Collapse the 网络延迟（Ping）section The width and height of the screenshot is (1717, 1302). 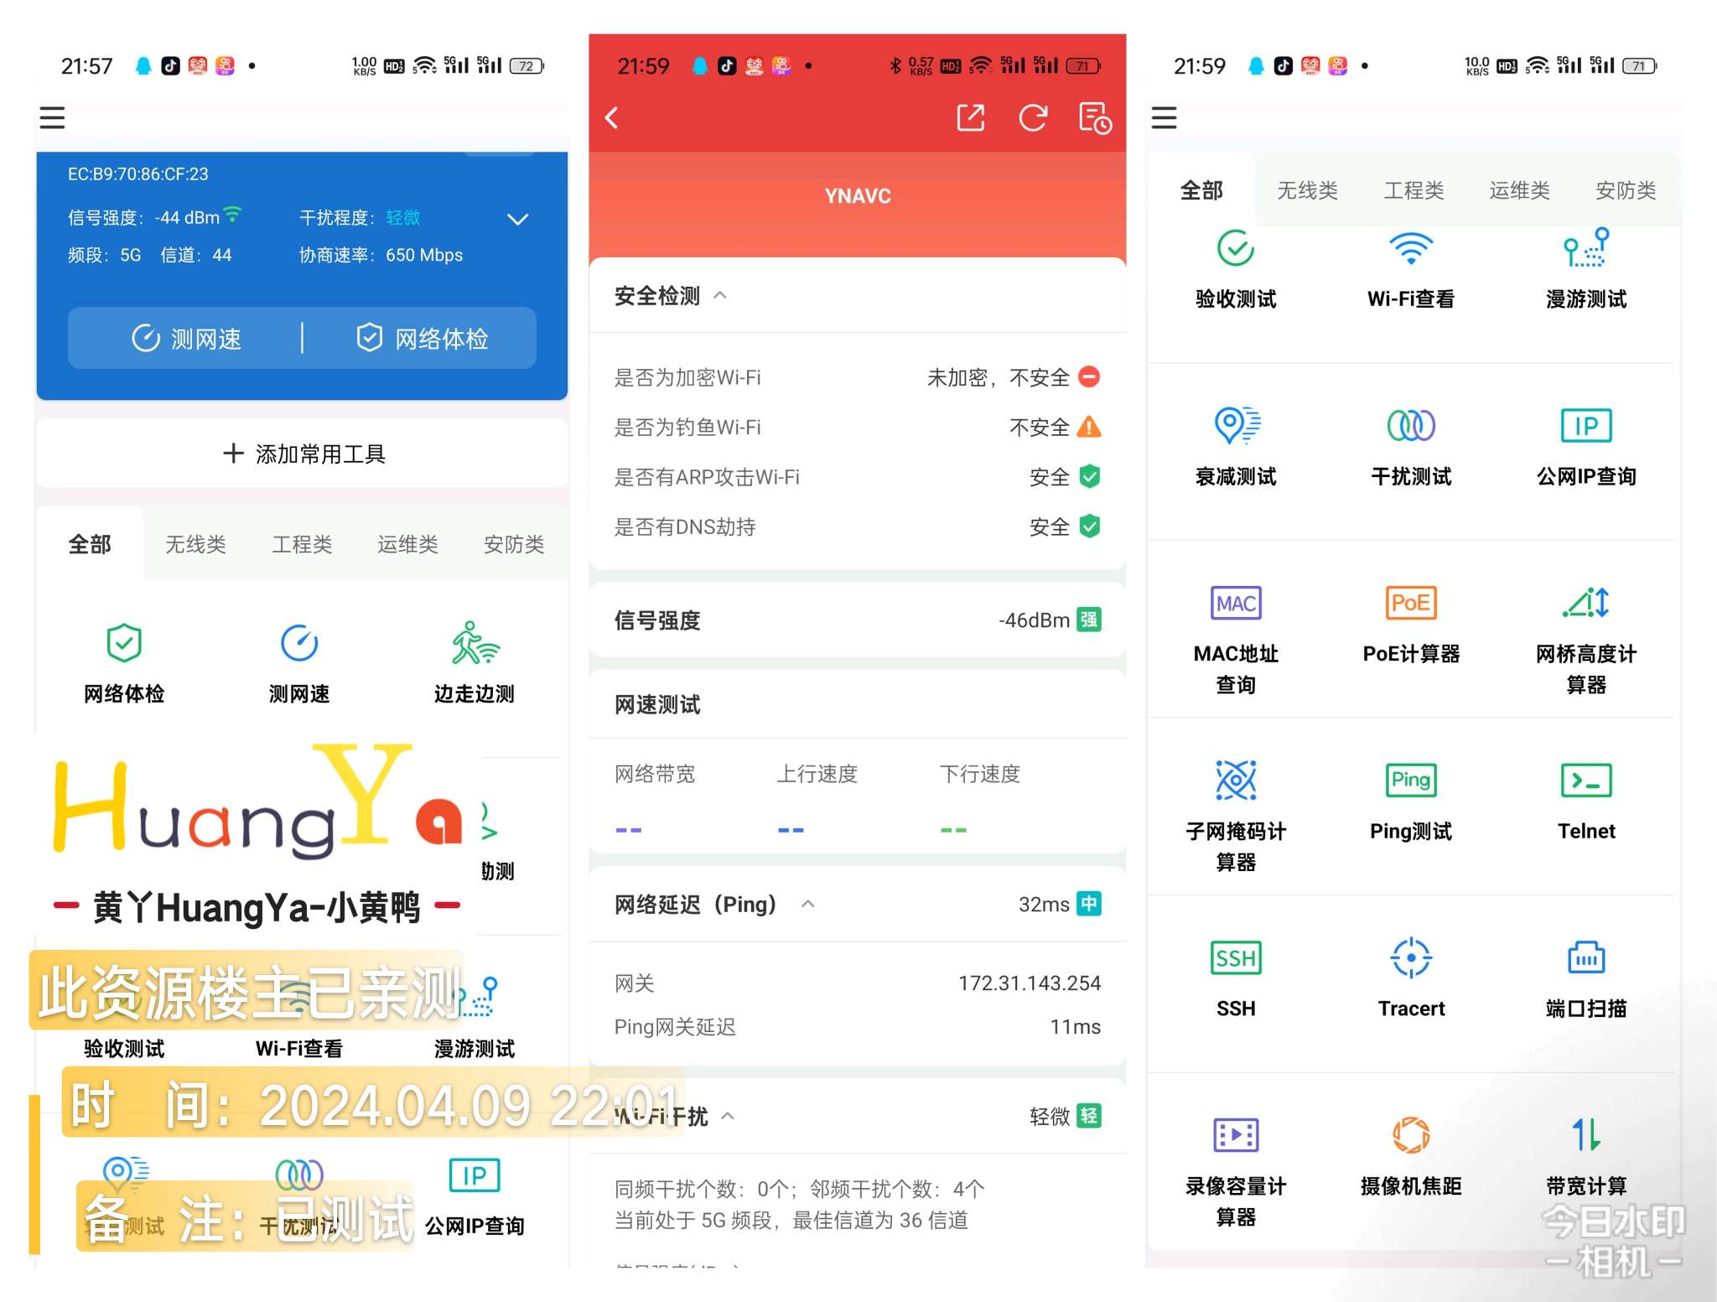(807, 904)
